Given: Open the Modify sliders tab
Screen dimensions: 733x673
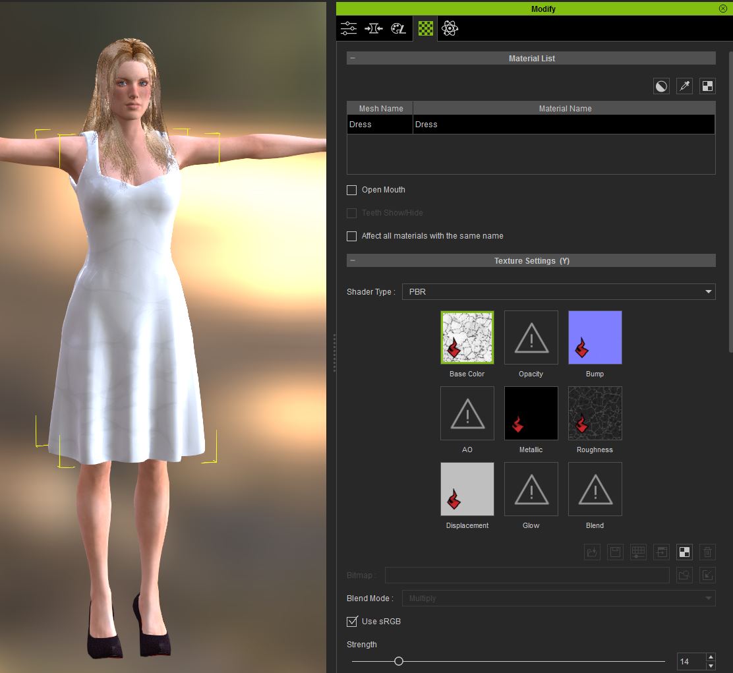Looking at the screenshot, I should pos(349,28).
